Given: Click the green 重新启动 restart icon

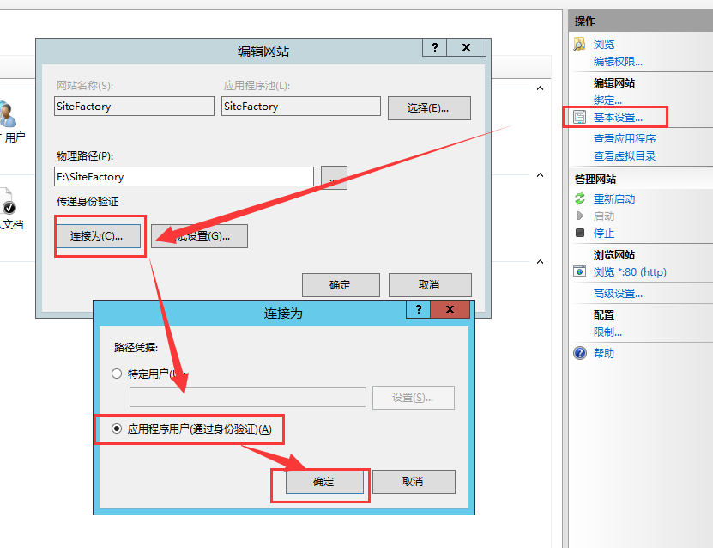Looking at the screenshot, I should (x=580, y=198).
